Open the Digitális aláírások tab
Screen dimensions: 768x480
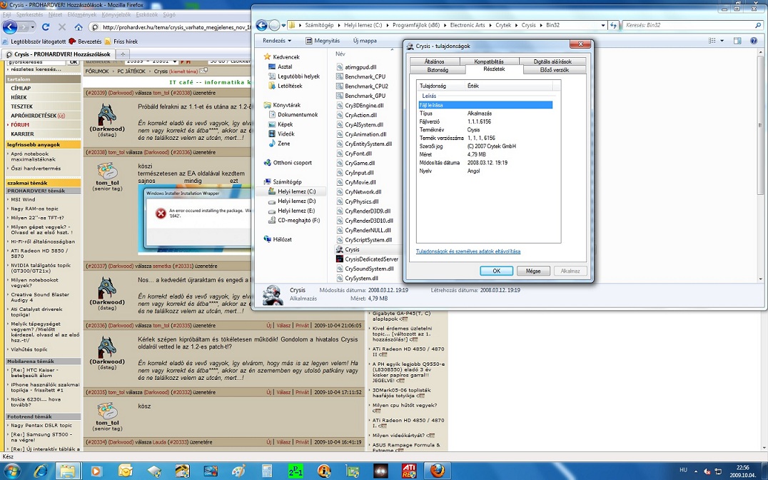[x=552, y=61]
